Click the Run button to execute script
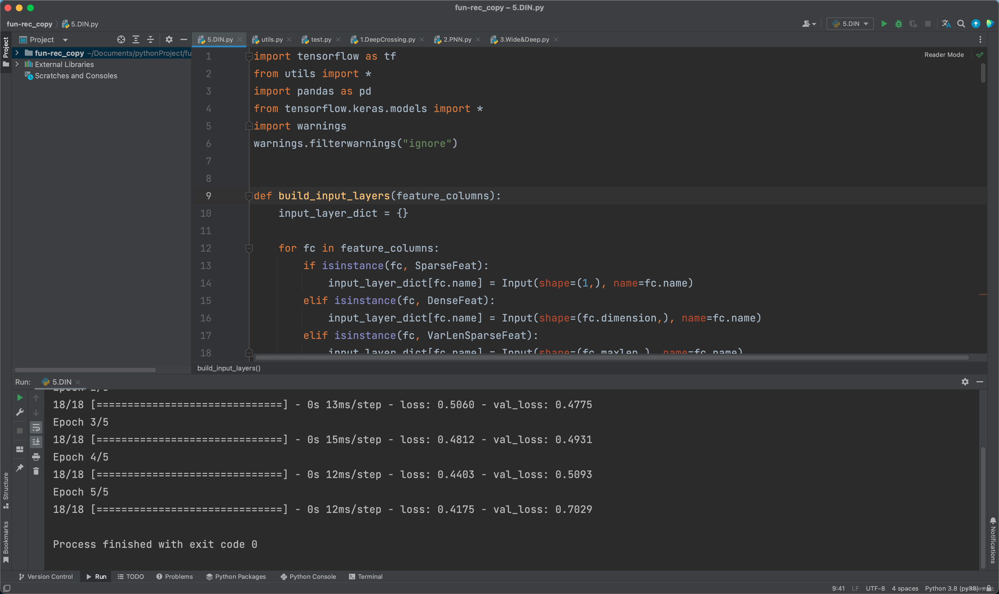Screen dimensions: 999x594 [x=884, y=24]
